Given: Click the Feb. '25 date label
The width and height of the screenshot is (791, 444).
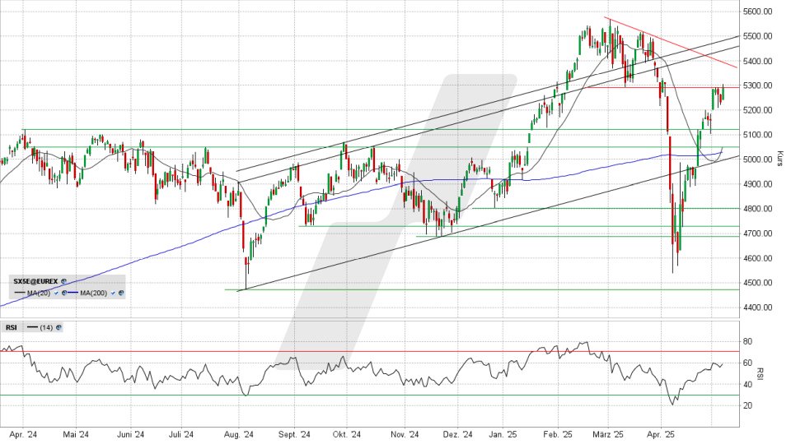Looking at the screenshot, I should (558, 434).
